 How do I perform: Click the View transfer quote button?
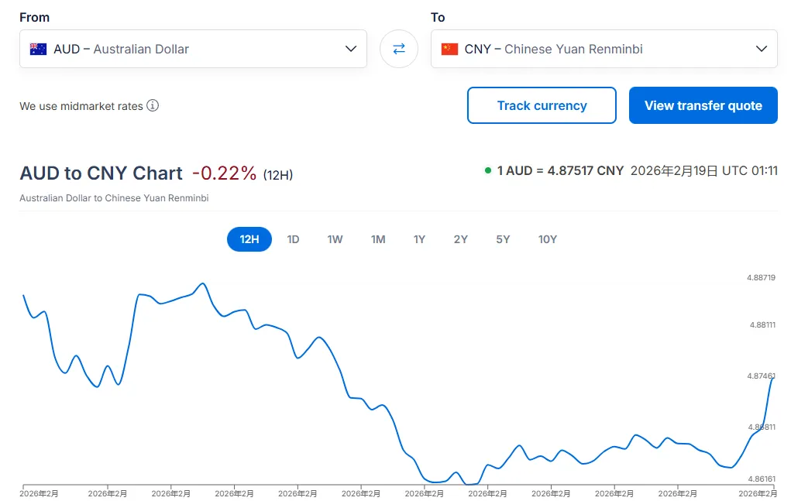click(703, 105)
